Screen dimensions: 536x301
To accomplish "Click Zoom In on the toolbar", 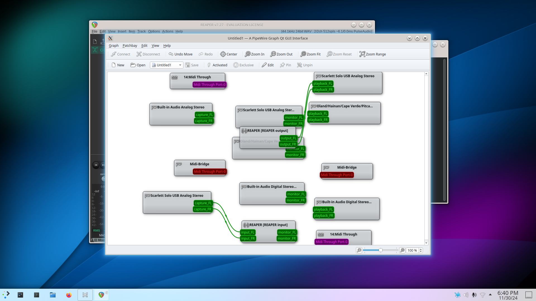I will click(255, 54).
